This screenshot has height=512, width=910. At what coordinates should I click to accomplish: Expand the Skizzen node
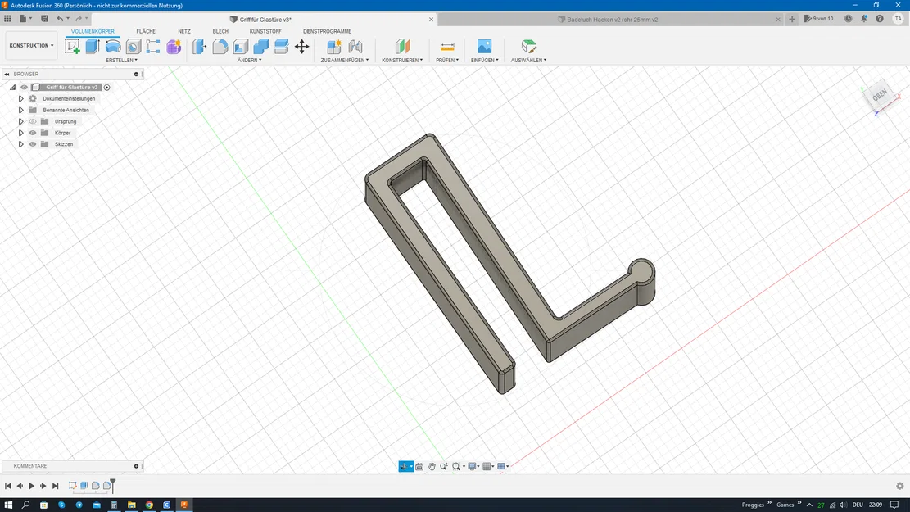(21, 144)
